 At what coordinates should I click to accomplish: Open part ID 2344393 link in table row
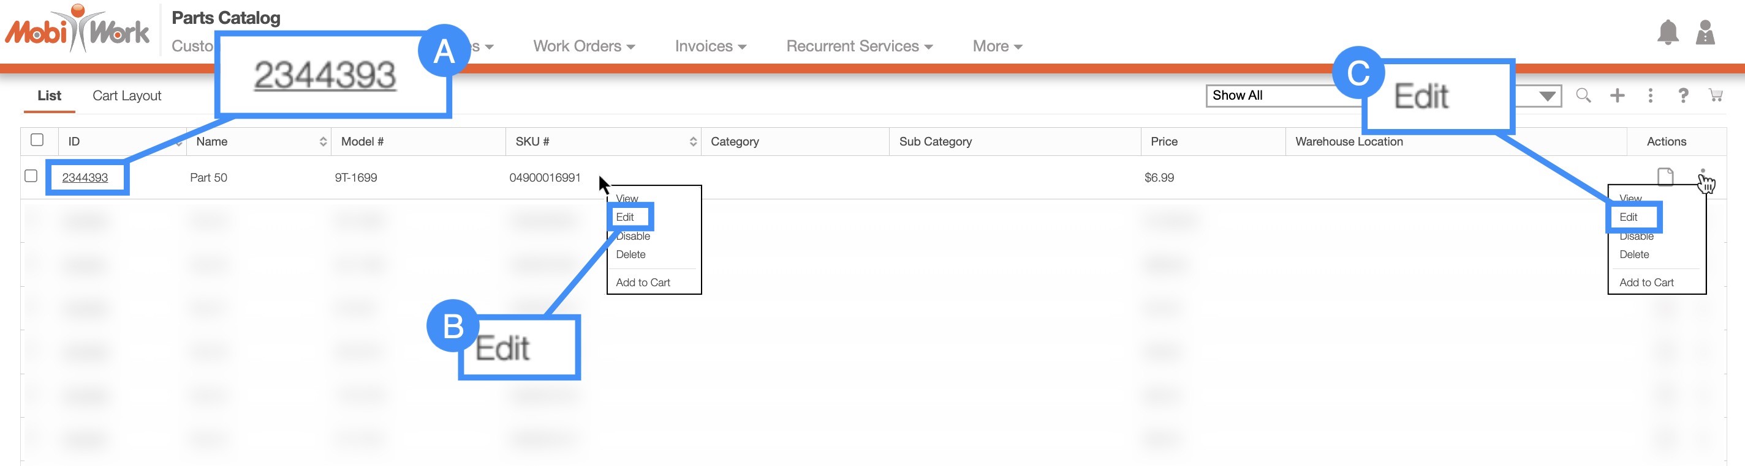(85, 177)
